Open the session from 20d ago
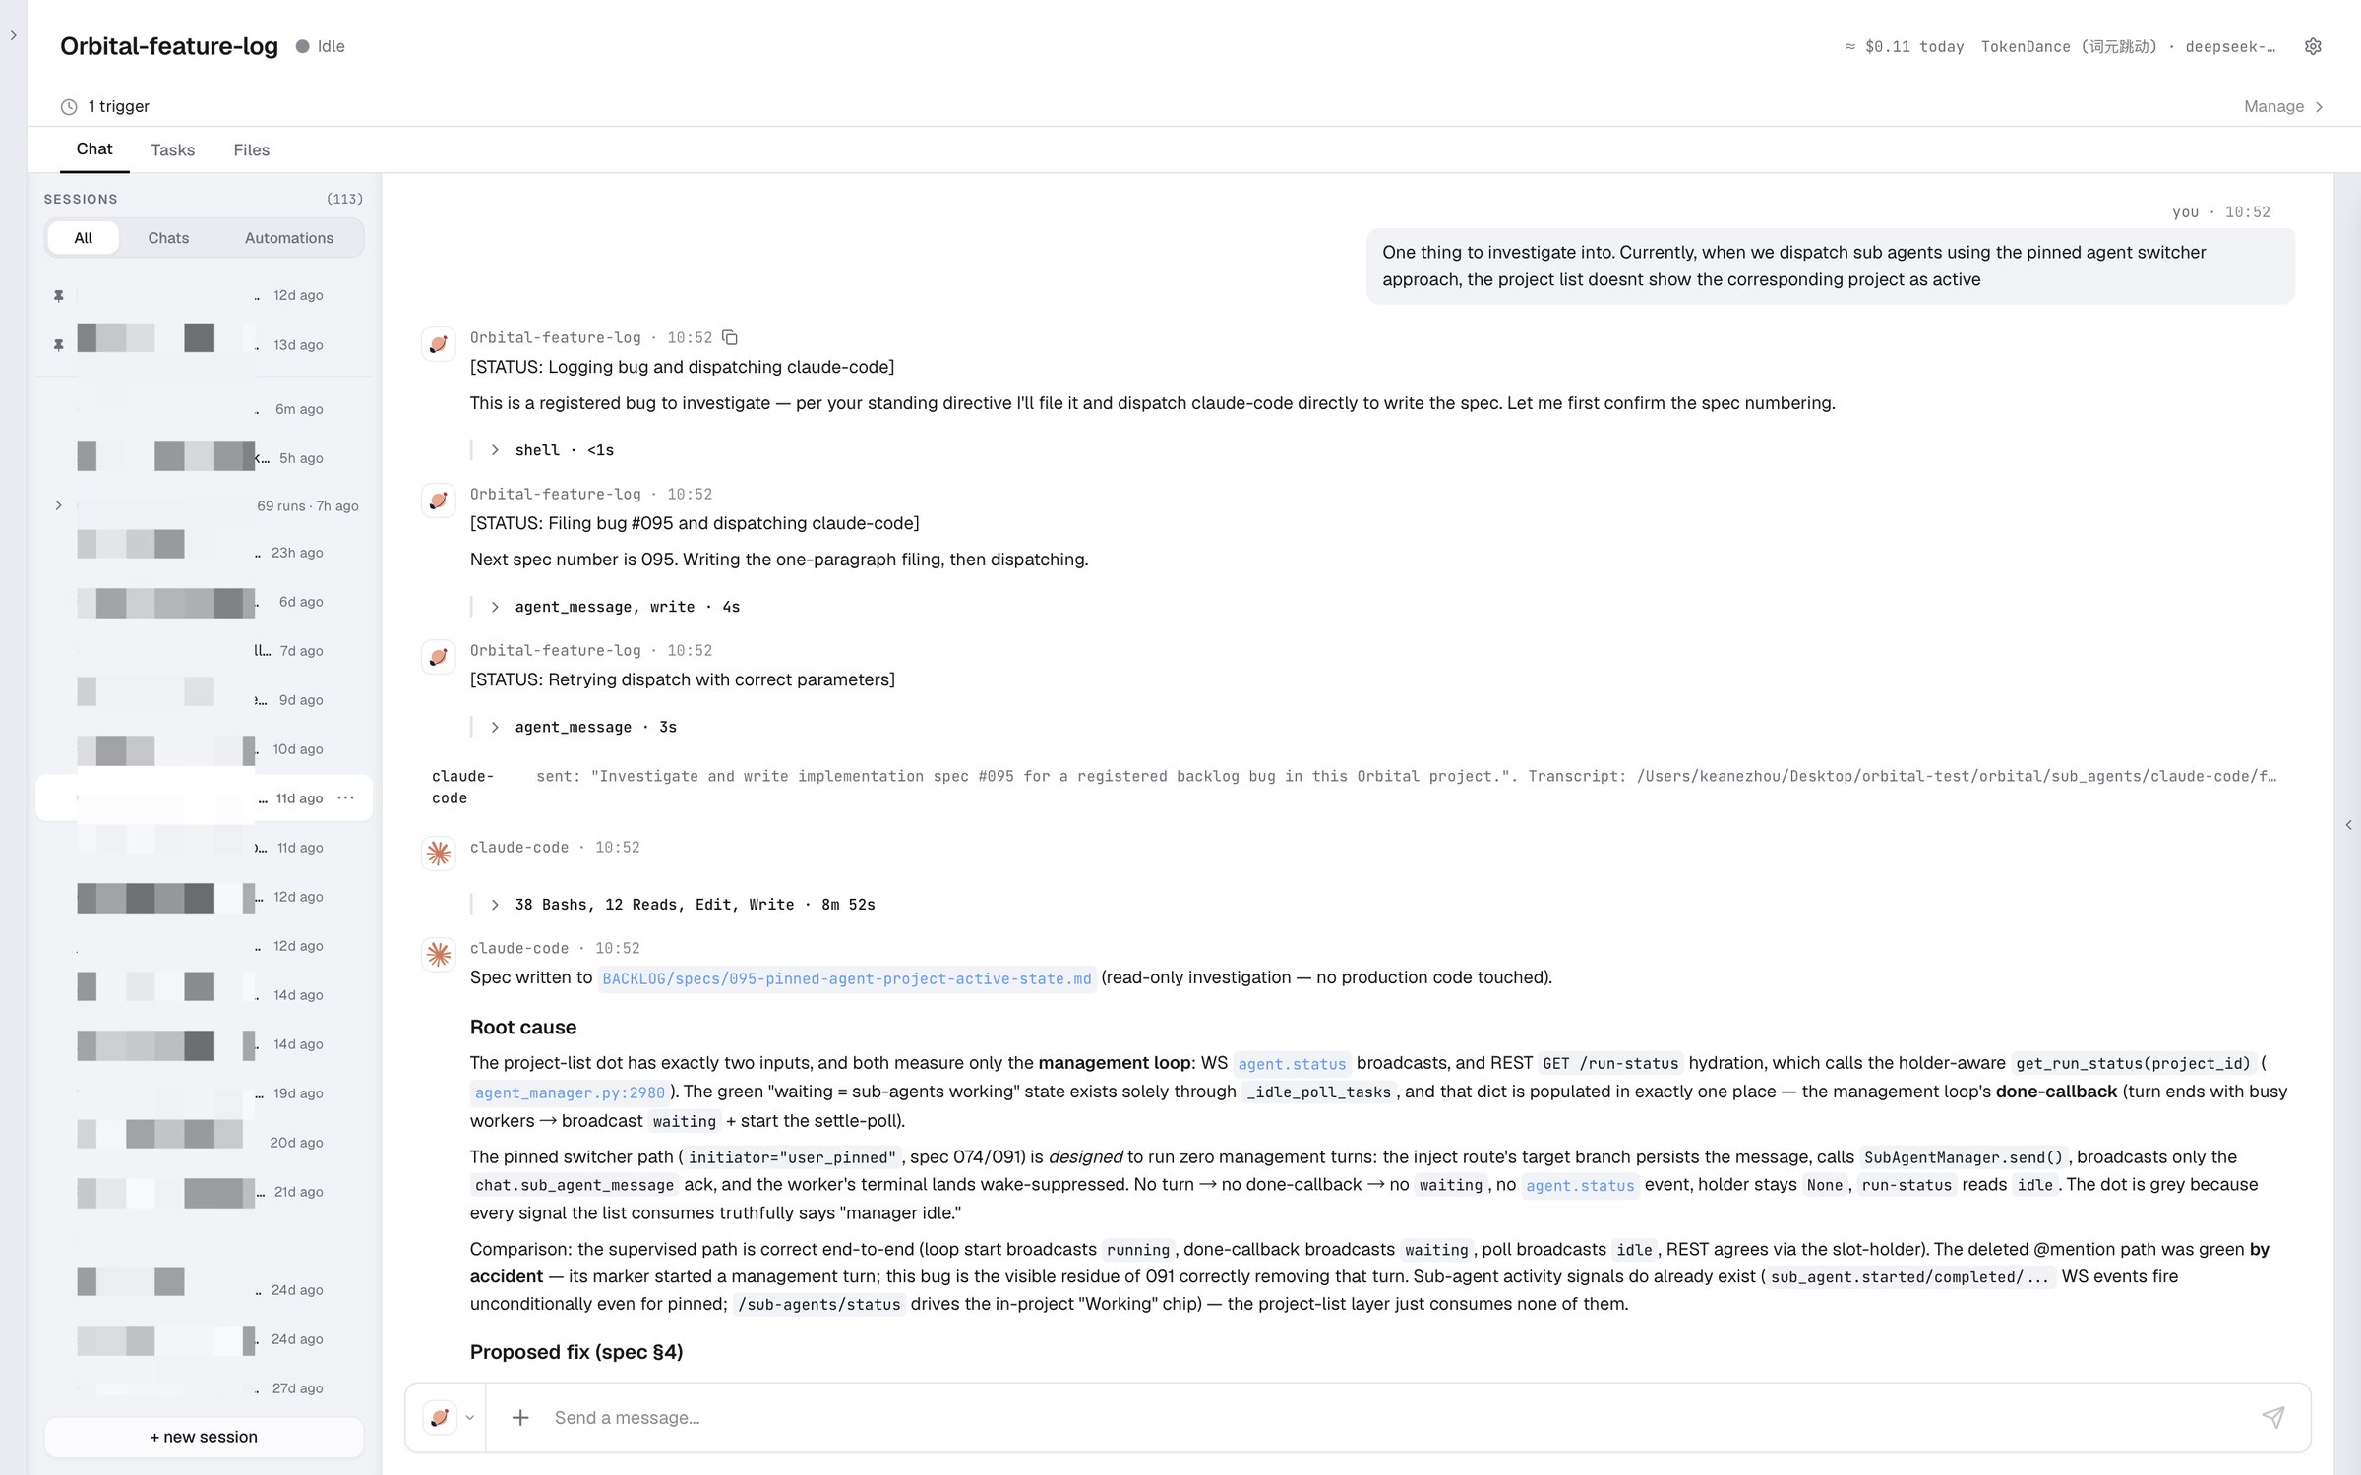Viewport: 2361px width, 1475px height. pos(204,1143)
